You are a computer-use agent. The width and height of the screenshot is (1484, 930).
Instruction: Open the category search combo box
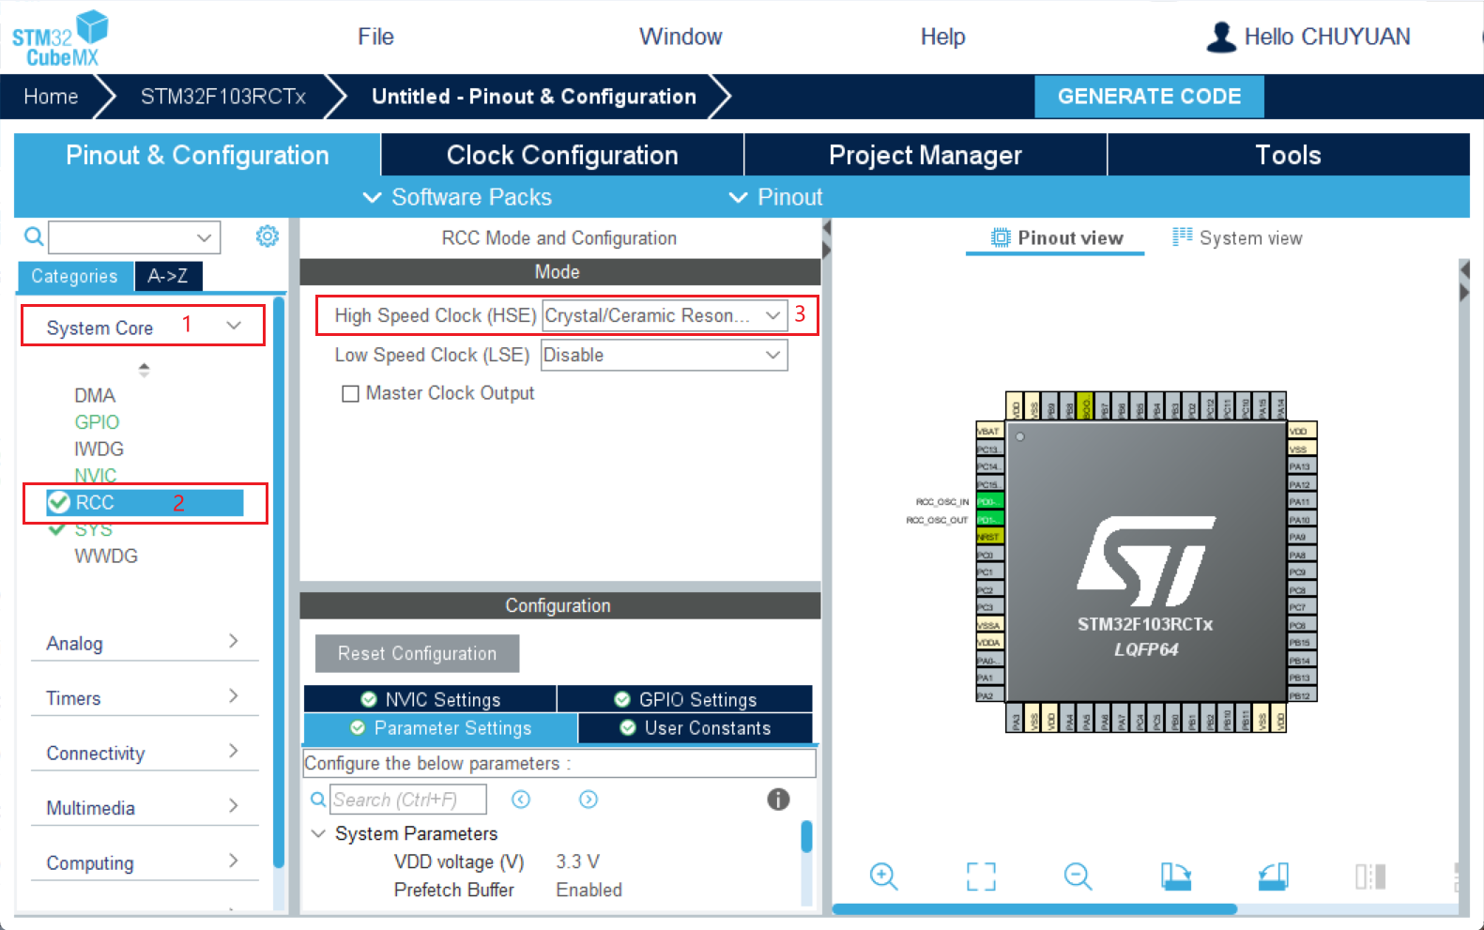[134, 236]
